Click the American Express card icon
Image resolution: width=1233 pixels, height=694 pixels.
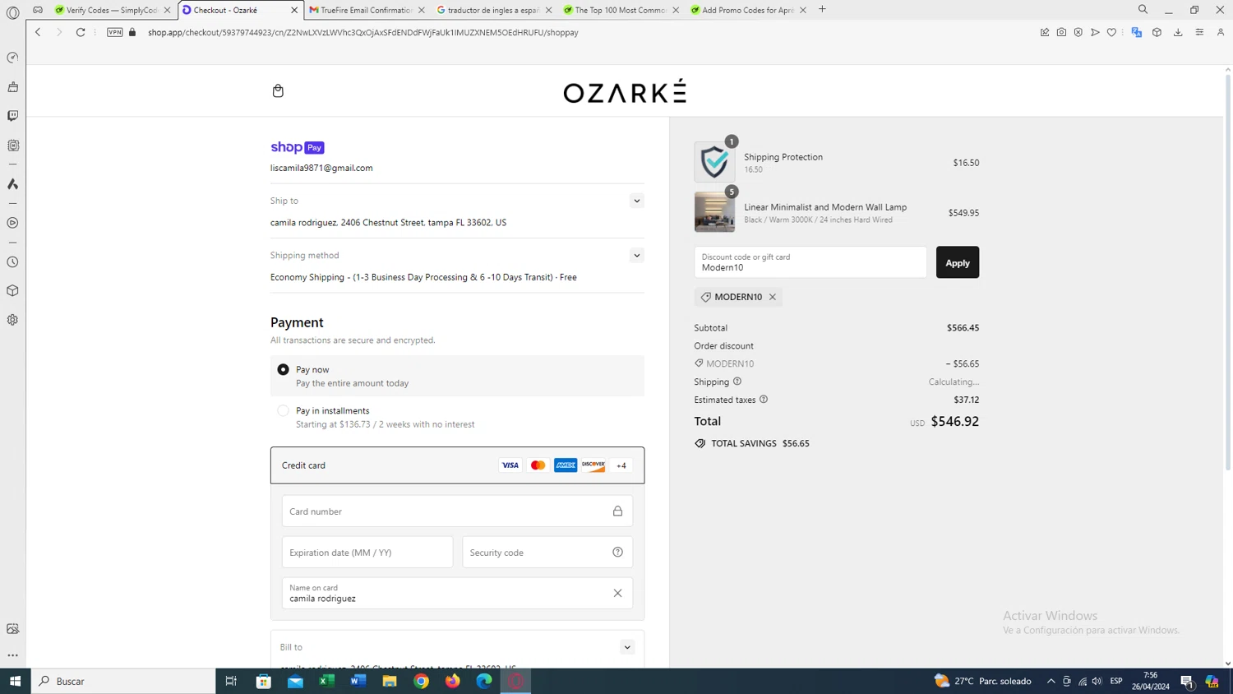coord(566,465)
